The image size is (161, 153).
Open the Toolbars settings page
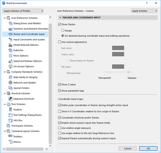(x=18, y=136)
